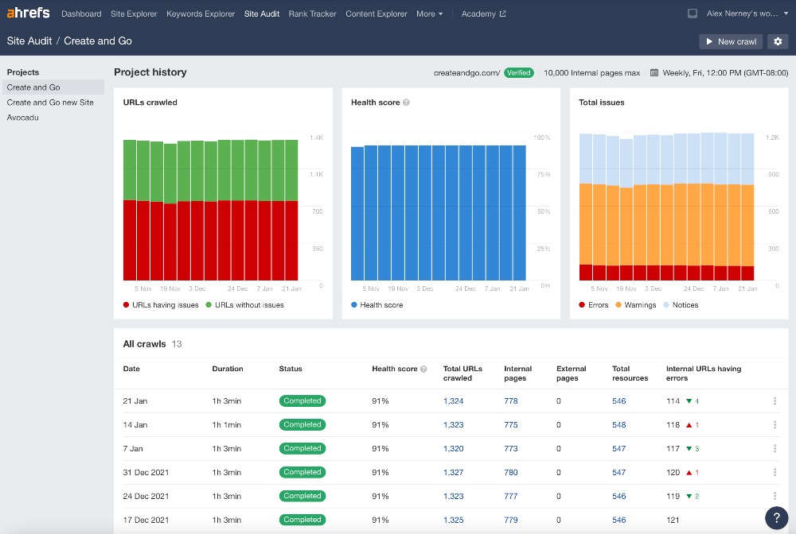
Task: Switch to the Rank Tracker section
Action: [312, 14]
